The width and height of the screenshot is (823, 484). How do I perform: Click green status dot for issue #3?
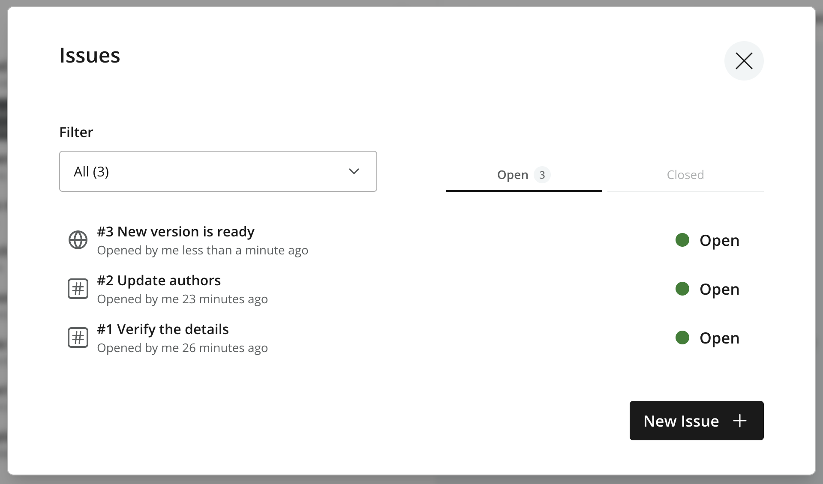(x=682, y=240)
